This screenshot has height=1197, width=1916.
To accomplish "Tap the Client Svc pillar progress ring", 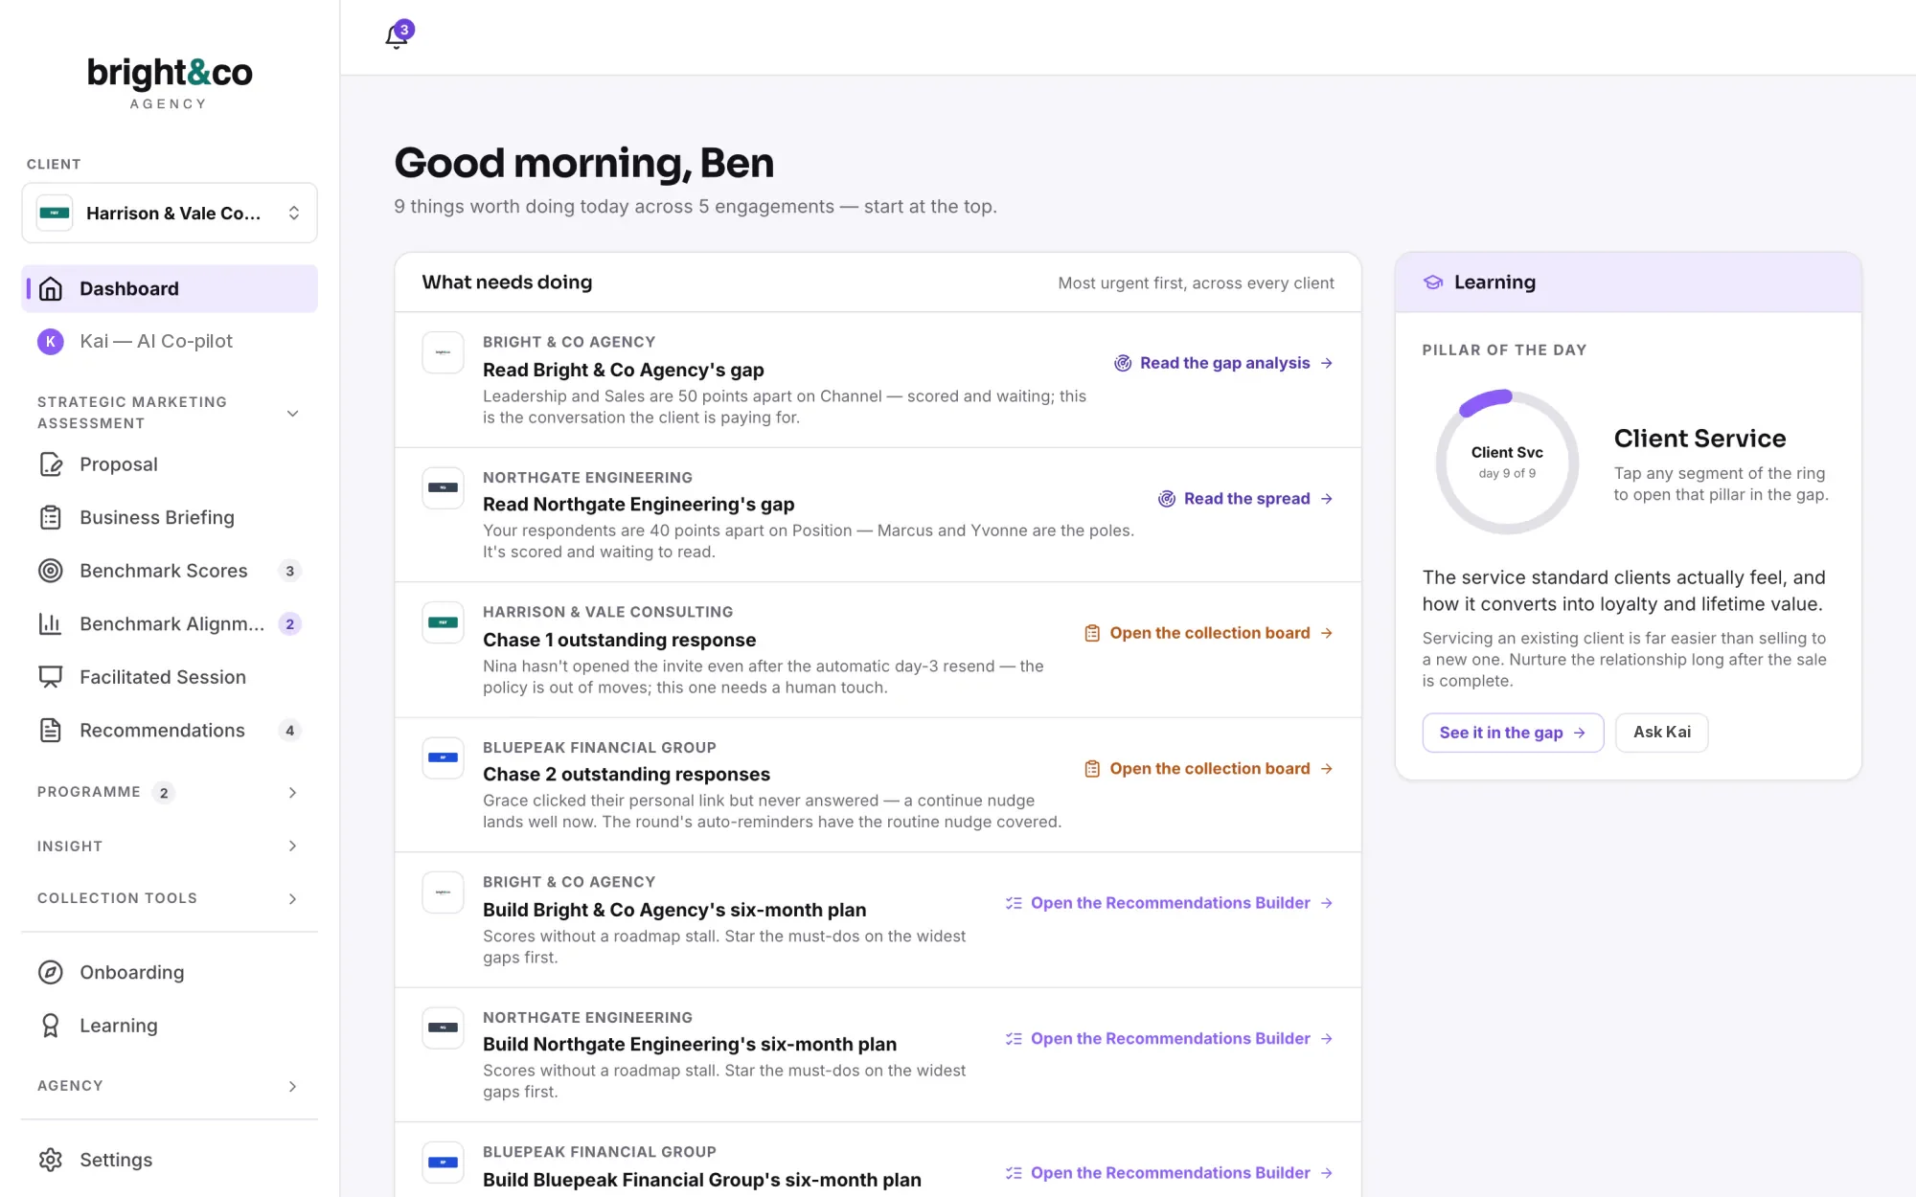I will pyautogui.click(x=1507, y=462).
